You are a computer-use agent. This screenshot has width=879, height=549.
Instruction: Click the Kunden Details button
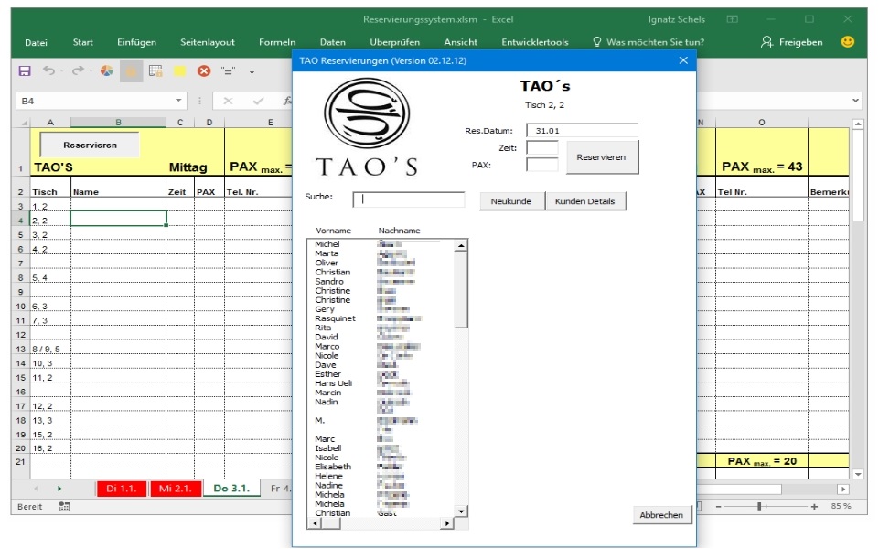click(584, 200)
